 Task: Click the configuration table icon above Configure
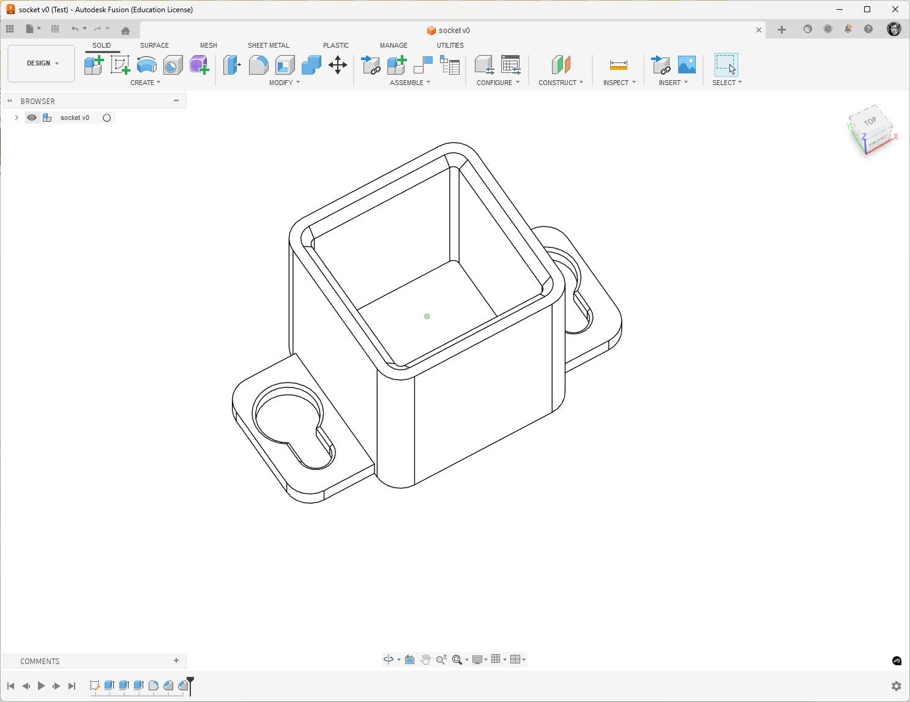[510, 65]
